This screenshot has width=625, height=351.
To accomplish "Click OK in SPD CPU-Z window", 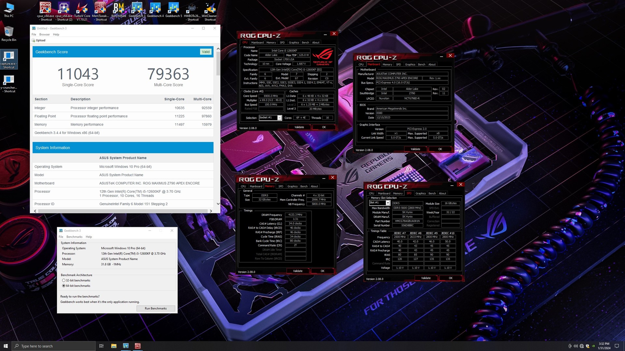I will pos(451,278).
